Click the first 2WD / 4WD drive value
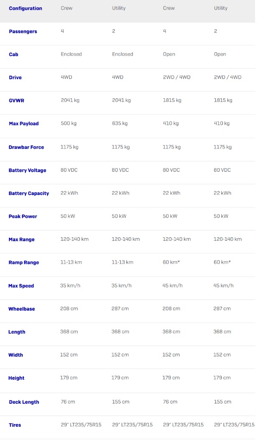 (x=177, y=77)
